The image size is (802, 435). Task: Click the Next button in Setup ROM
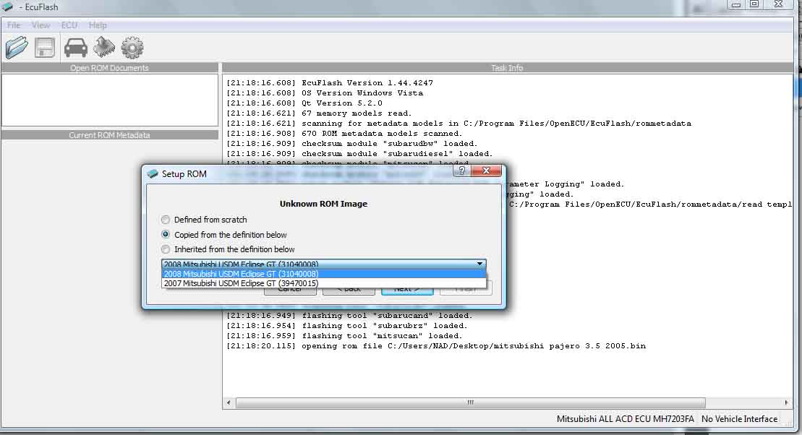pyautogui.click(x=407, y=290)
